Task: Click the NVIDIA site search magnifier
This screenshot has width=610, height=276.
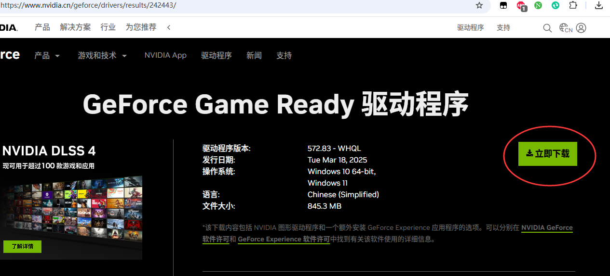Action: [x=547, y=28]
